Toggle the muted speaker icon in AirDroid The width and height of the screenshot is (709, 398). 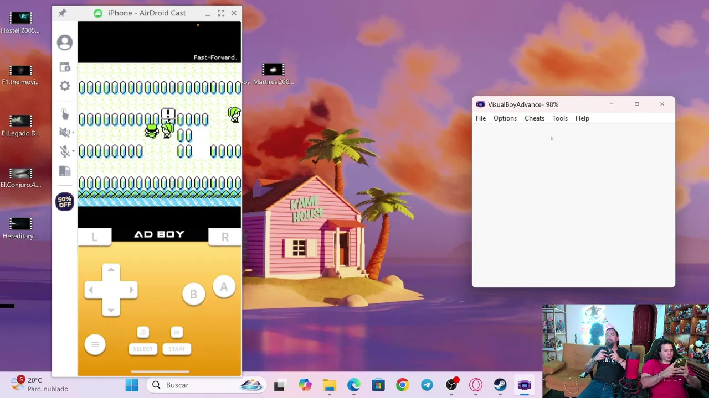tap(64, 132)
